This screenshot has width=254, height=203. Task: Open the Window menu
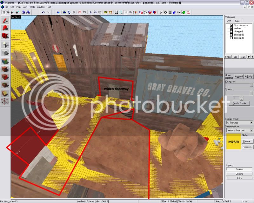[41, 7]
